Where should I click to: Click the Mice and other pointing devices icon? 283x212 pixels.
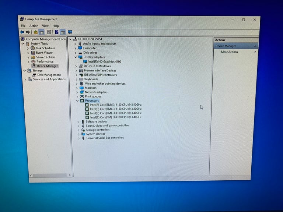tap(81, 84)
